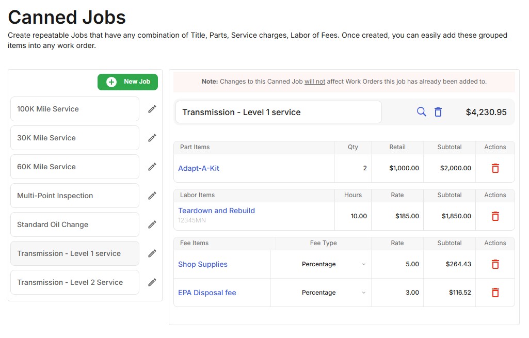This screenshot has width=529, height=338.
Task: Create a New Job
Action: (x=127, y=82)
